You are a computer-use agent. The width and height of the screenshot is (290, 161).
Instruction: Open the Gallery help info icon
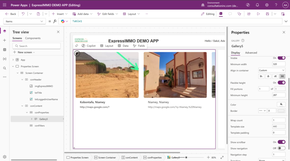[243, 41]
